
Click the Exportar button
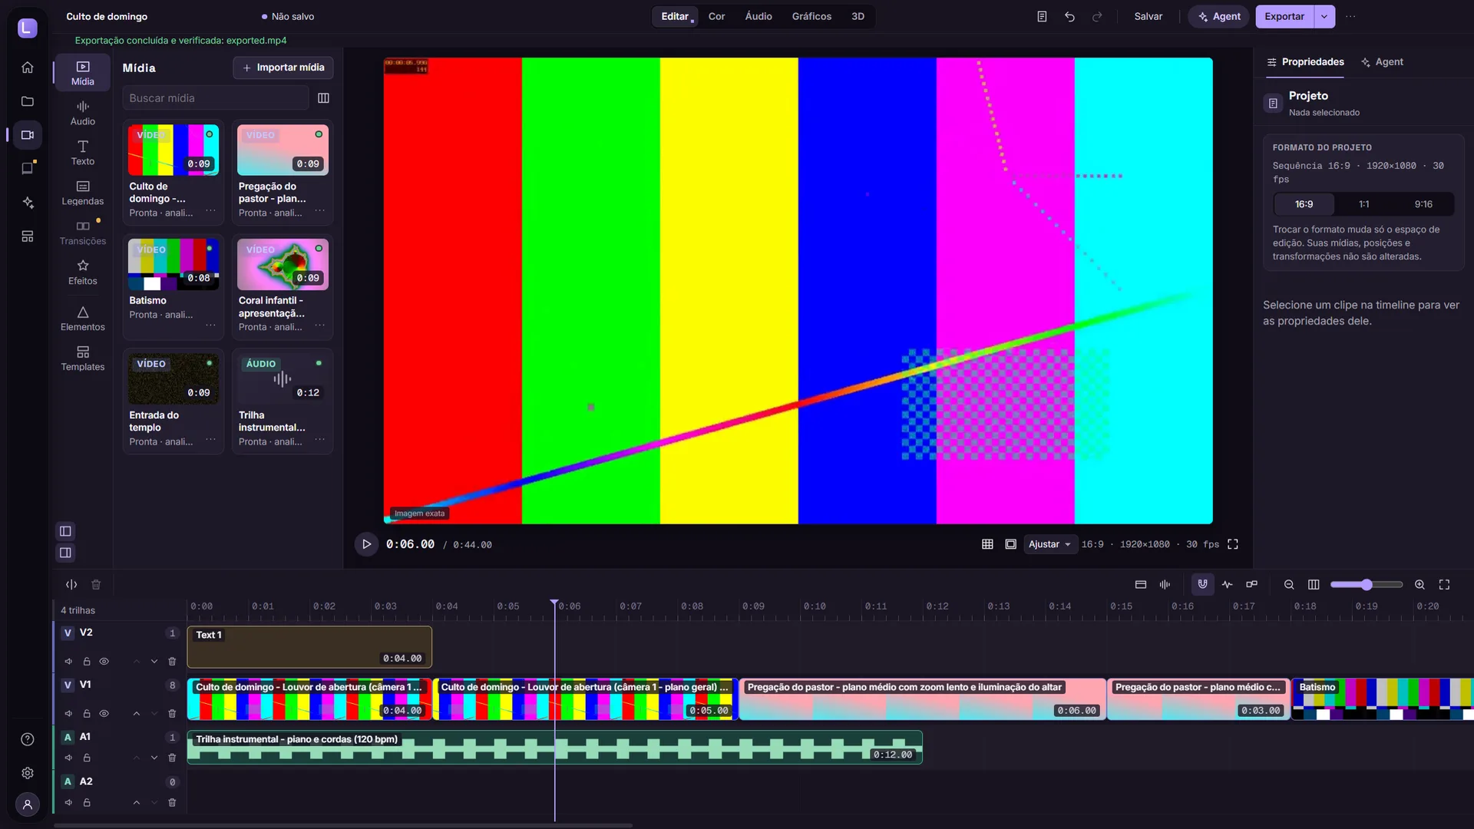(x=1284, y=16)
